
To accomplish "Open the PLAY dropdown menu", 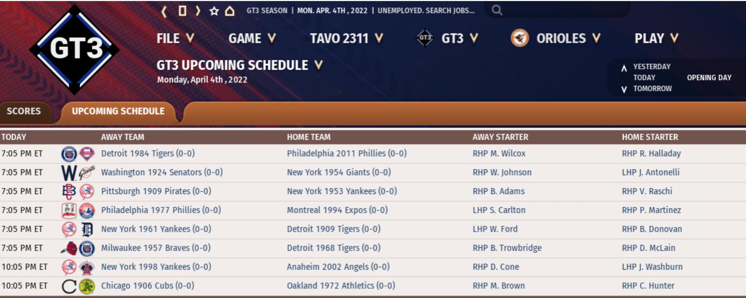I will [x=657, y=38].
